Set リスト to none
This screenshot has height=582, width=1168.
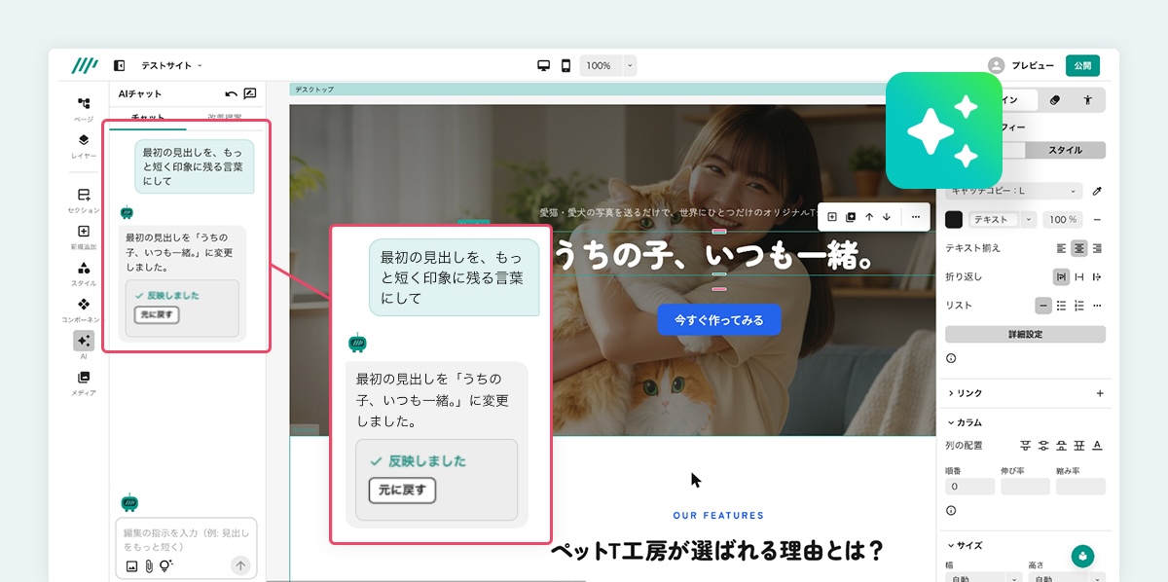tap(1043, 306)
